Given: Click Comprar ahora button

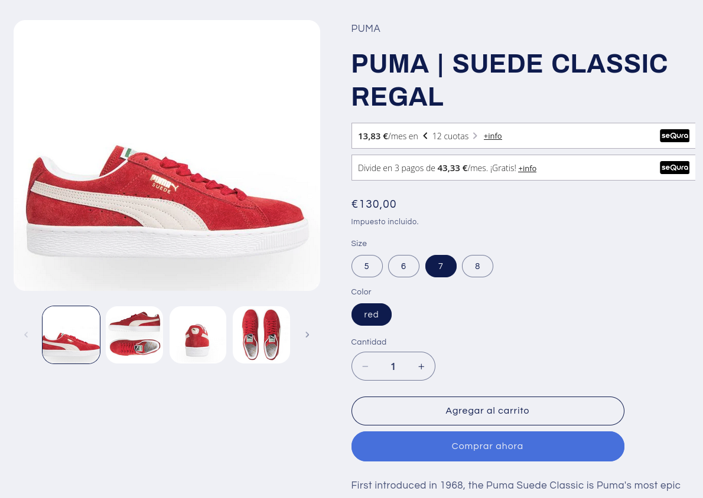Looking at the screenshot, I should [x=488, y=446].
